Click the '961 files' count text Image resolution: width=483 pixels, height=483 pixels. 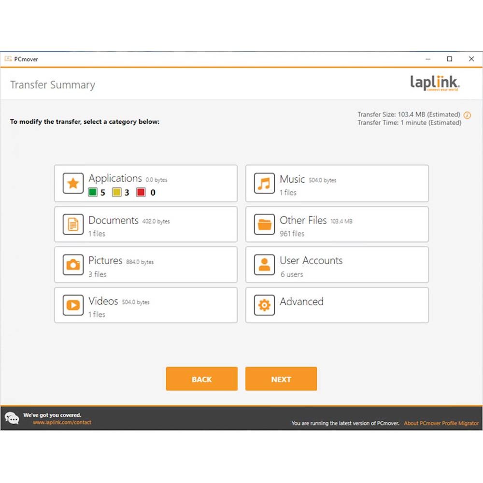[292, 234]
